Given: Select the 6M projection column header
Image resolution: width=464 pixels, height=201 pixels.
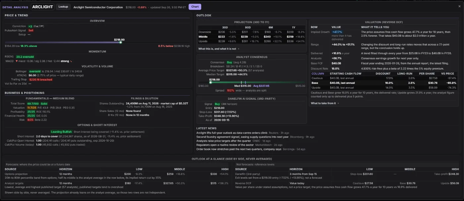Looking at the screenshot, I should 271,27.
